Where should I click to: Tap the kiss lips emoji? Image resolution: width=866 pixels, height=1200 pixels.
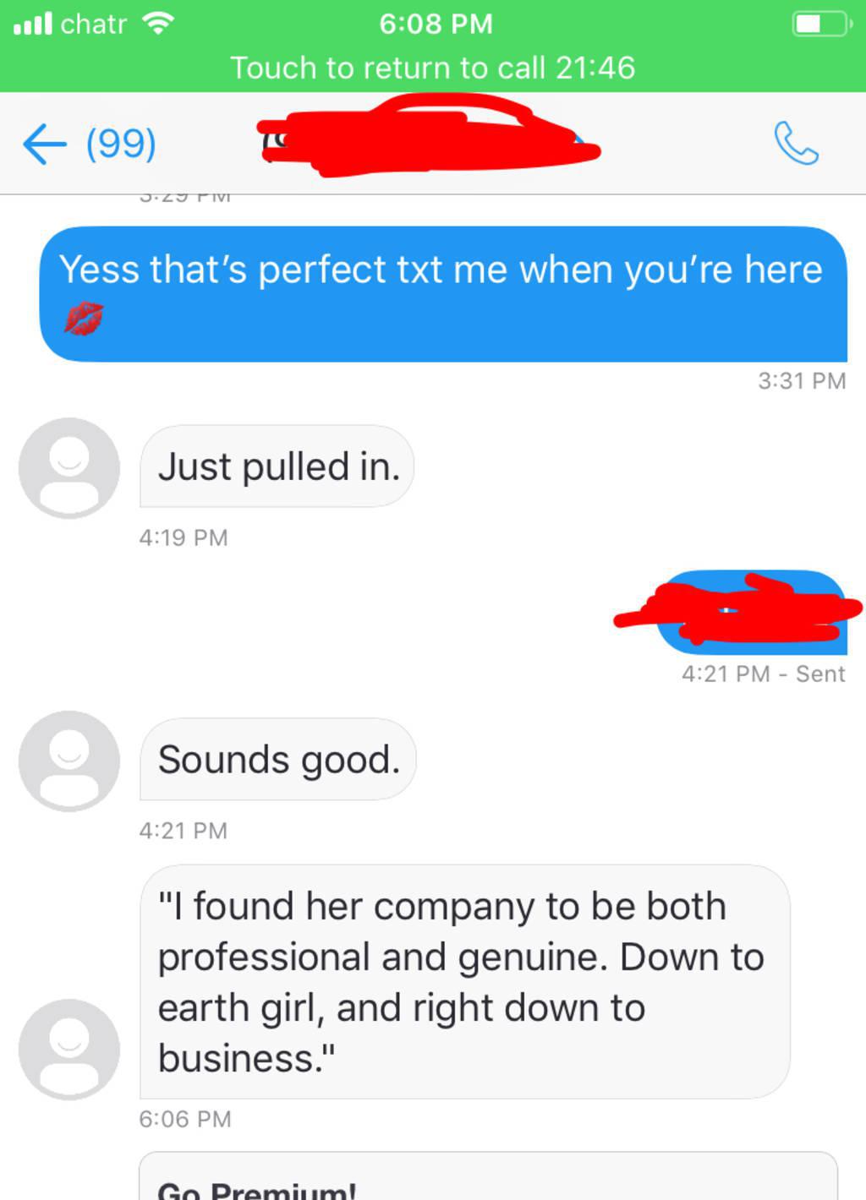point(84,319)
